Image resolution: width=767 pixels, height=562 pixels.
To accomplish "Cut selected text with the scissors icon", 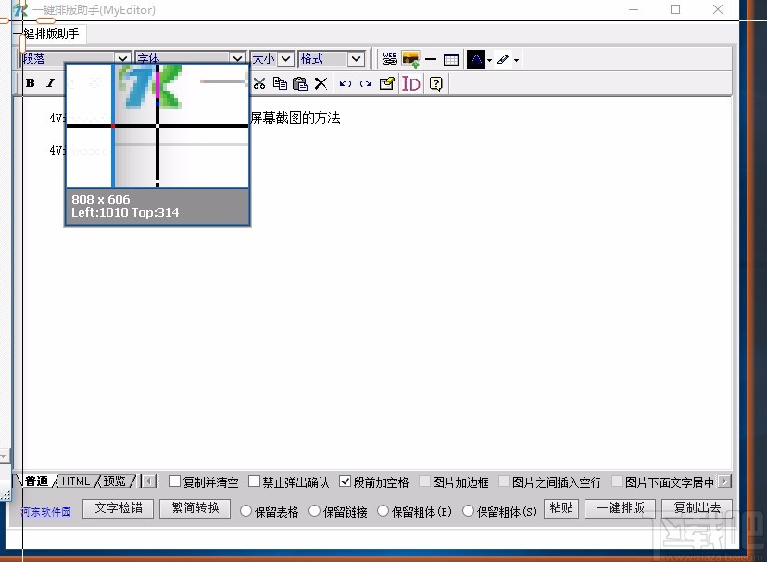I will pos(260,83).
